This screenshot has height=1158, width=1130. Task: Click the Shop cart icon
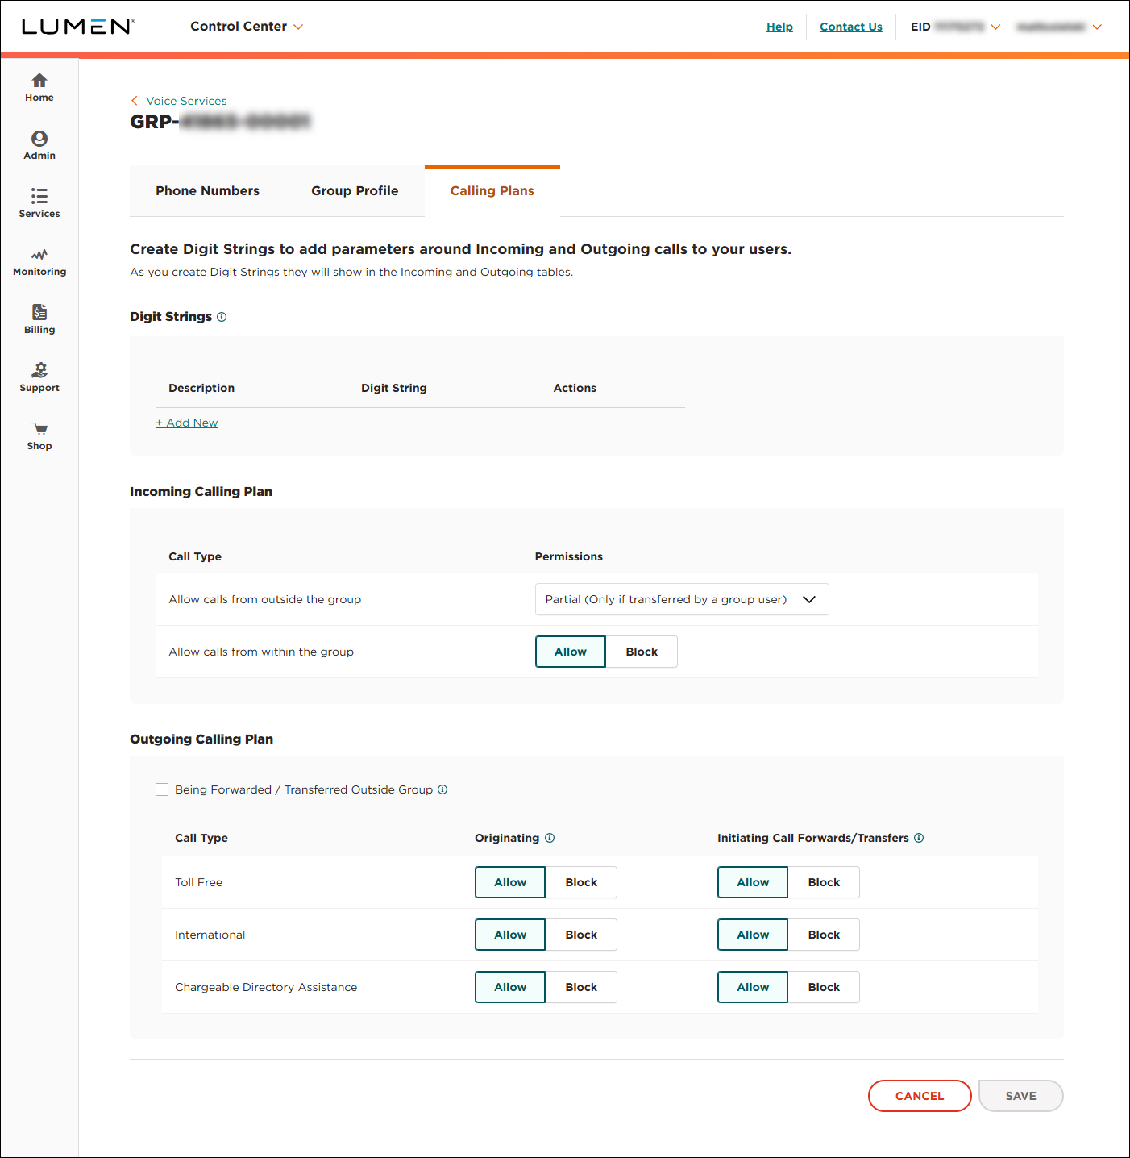point(39,435)
